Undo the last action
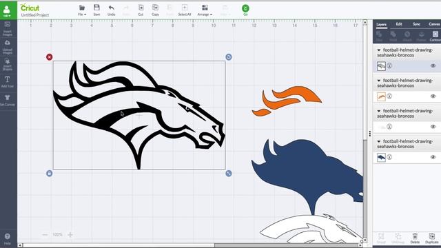The image size is (441, 248). click(x=112, y=10)
